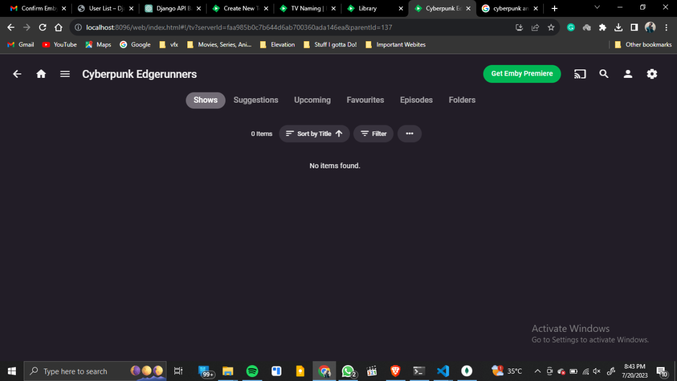The width and height of the screenshot is (677, 381).
Task: Open the browser downloads icon
Action: tap(618, 27)
